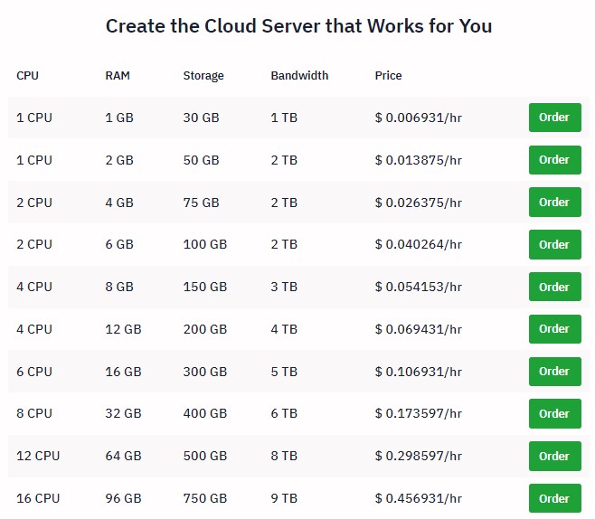
Task: Select Order for the 6 CPU plan
Action: coord(554,372)
